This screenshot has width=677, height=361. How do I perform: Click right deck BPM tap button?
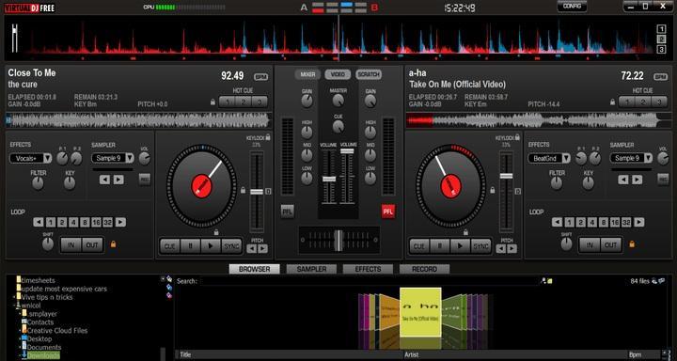coord(661,77)
